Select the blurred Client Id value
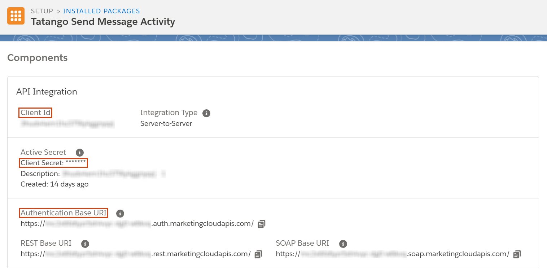Image resolution: width=547 pixels, height=276 pixels. [x=67, y=124]
